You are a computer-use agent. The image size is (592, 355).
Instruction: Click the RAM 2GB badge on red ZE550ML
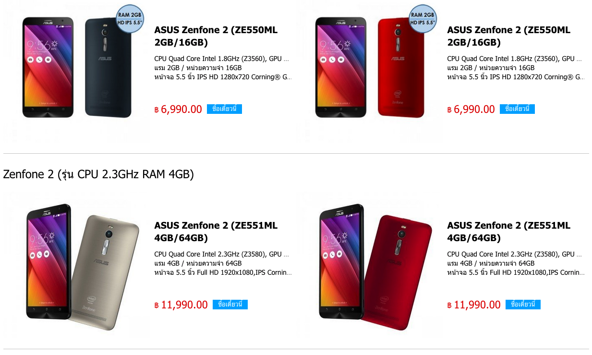point(423,18)
